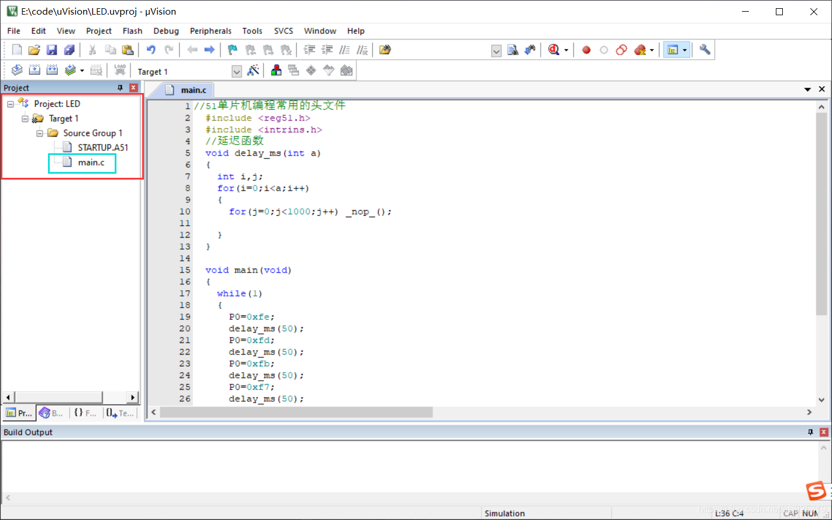
Task: Redo the last undone edit
Action: click(x=169, y=50)
